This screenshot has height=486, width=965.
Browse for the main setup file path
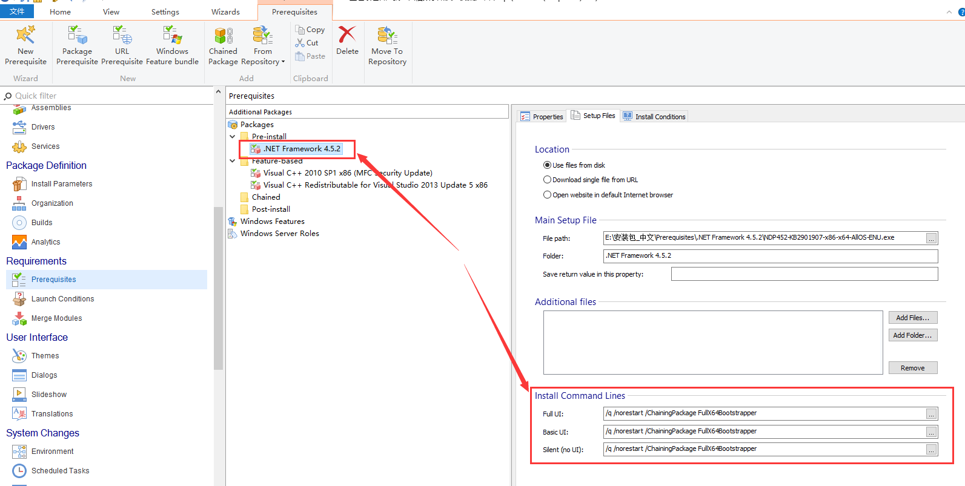(932, 238)
